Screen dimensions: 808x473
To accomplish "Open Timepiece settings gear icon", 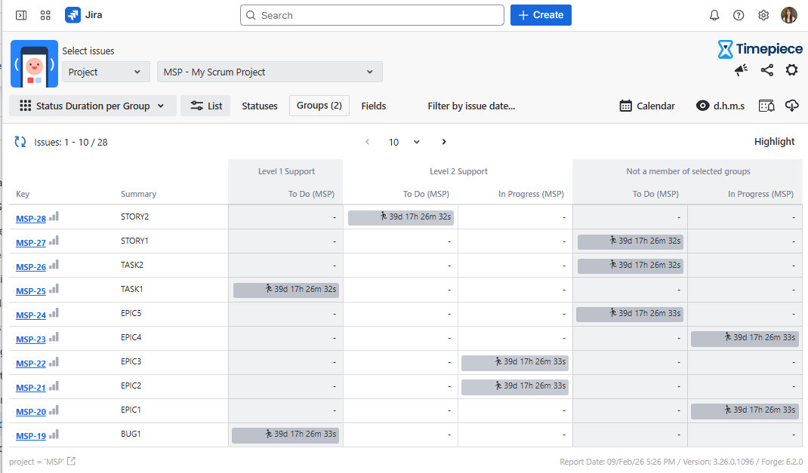I will click(x=791, y=70).
